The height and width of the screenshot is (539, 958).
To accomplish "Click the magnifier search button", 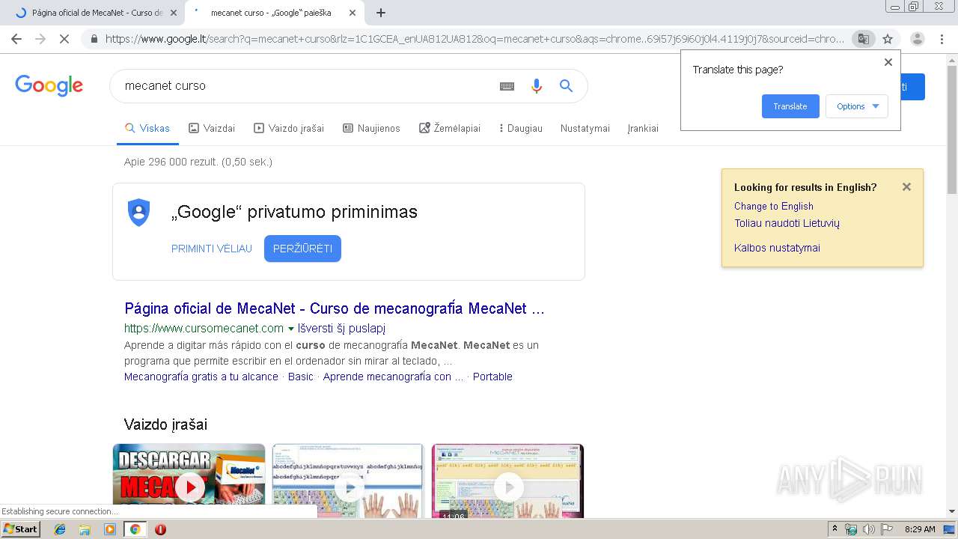I will (566, 86).
